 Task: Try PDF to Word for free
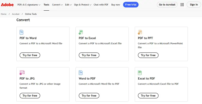pyautogui.click(x=30, y=55)
